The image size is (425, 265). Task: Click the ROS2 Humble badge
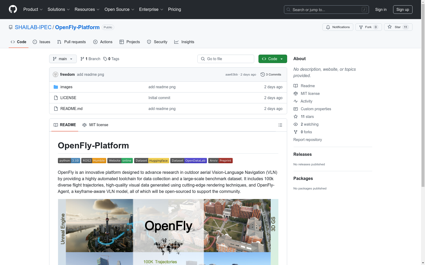point(94,161)
